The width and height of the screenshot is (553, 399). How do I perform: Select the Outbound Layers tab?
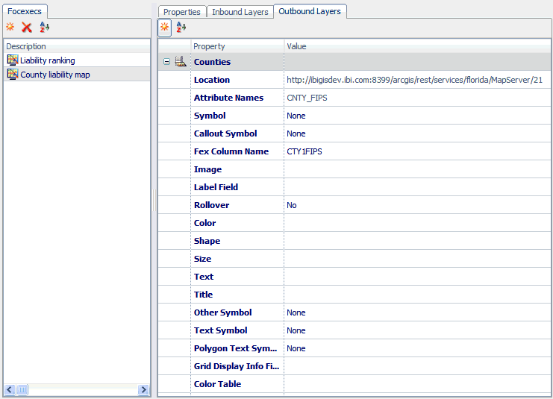(310, 11)
